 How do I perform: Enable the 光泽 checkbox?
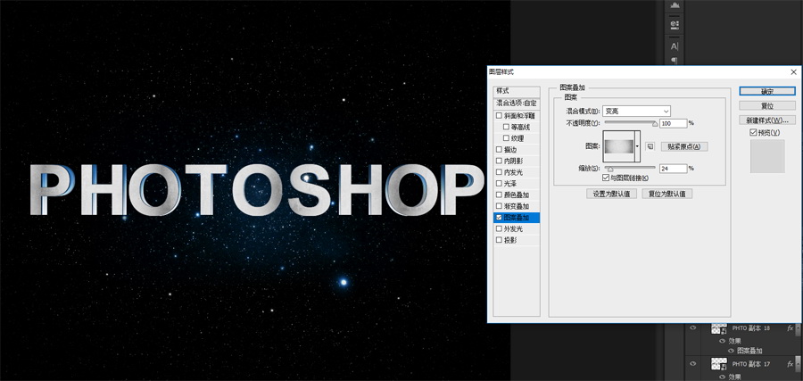coord(500,183)
